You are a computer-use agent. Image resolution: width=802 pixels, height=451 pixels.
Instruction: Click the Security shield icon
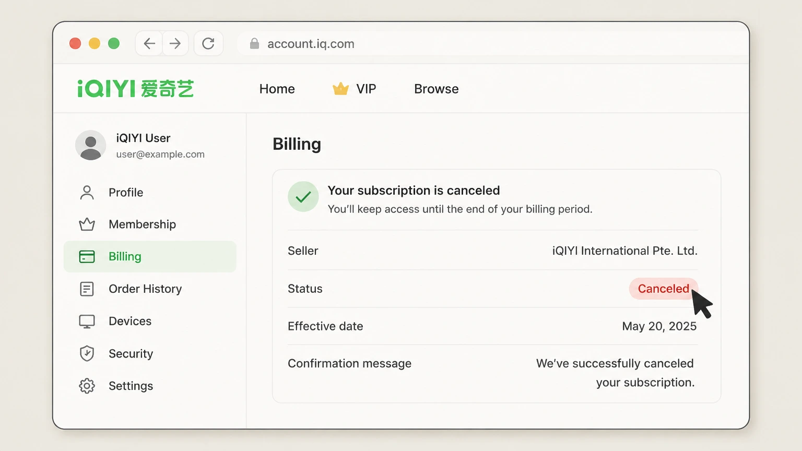tap(87, 353)
